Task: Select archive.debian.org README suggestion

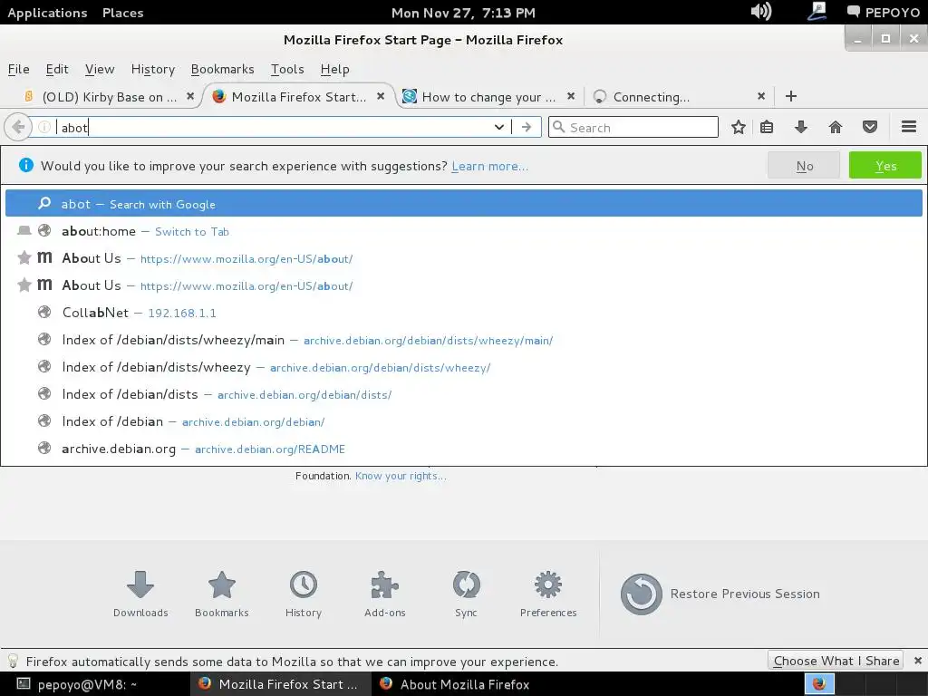Action: point(463,449)
